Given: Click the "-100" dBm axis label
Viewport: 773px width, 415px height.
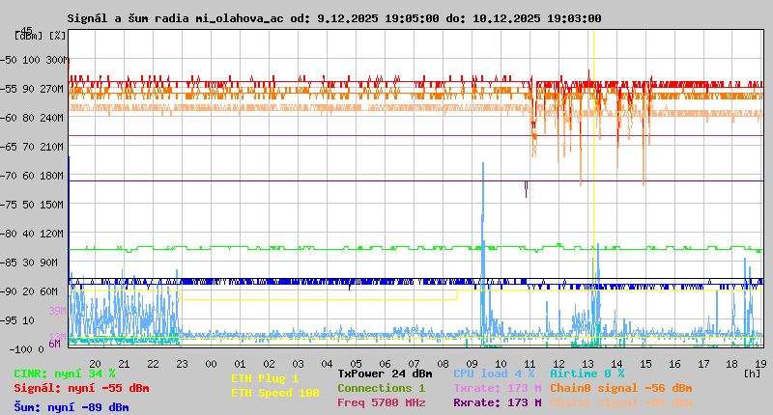Looking at the screenshot, I should click(19, 349).
